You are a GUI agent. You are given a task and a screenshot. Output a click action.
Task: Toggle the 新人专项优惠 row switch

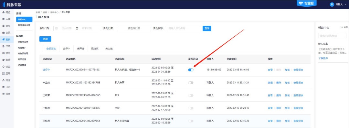tap(191, 121)
